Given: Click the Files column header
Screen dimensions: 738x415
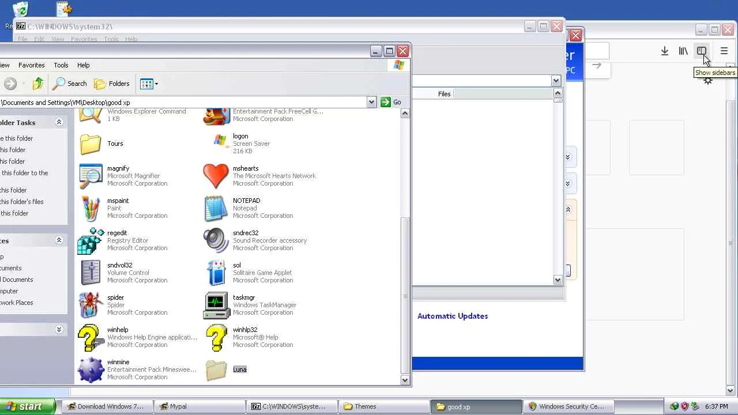Looking at the screenshot, I should click(x=444, y=94).
